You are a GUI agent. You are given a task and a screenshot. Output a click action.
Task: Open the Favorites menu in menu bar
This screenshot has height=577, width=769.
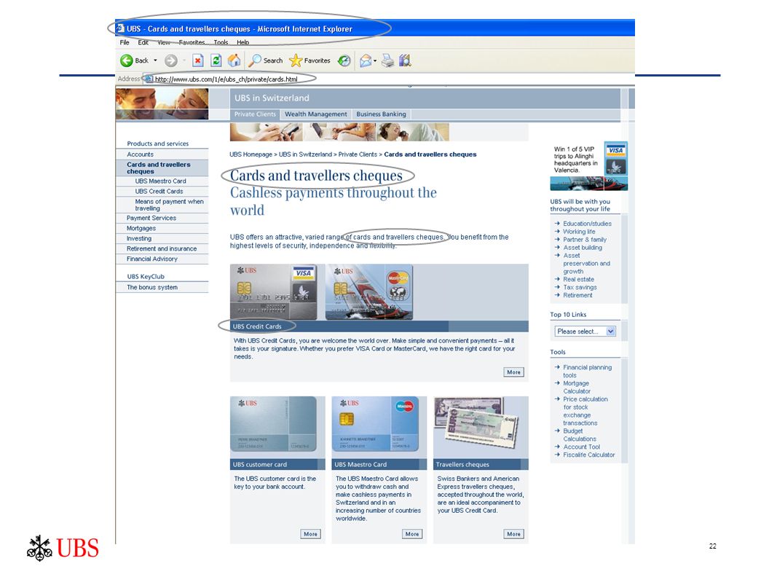pyautogui.click(x=192, y=43)
